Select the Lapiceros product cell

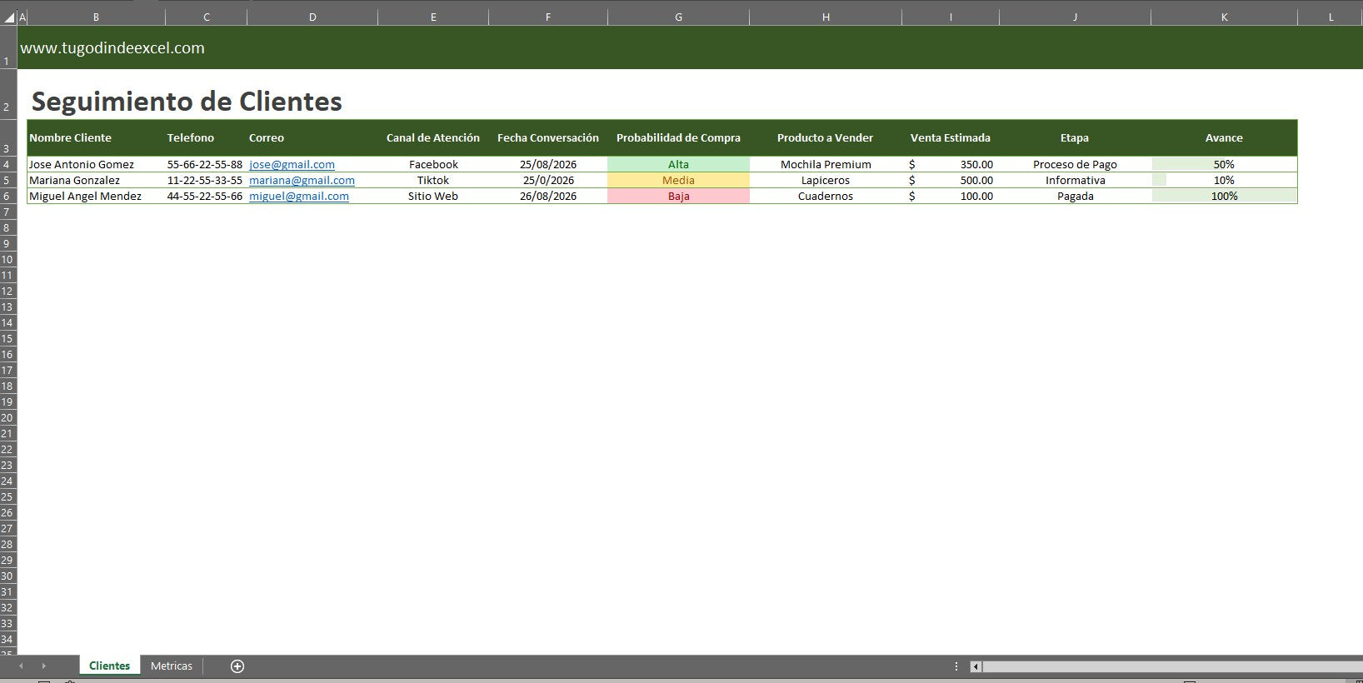click(826, 181)
